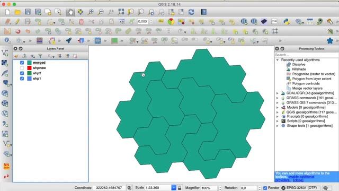Toggle editing with the pencil icon
This screenshot has width=339, height=191.
point(17,21)
